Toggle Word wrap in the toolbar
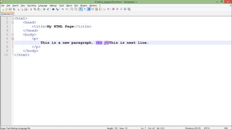This screenshot has height=130, width=232. coord(81,9)
